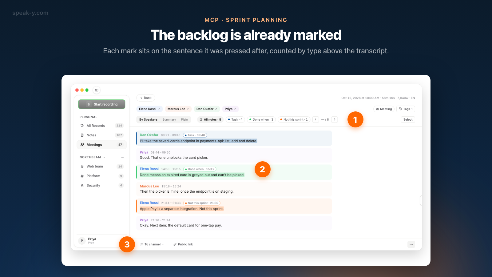Switch to By Speakers view
The image size is (492, 277).
point(148,120)
